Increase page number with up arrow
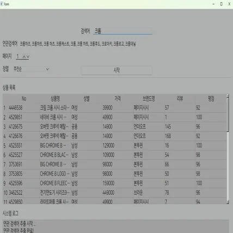Viewport: 233px width, 233px height. [x=24, y=57]
